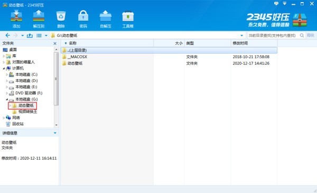This screenshot has width=317, height=193.
Task: Click in the directory search field
Action: (x=273, y=35)
